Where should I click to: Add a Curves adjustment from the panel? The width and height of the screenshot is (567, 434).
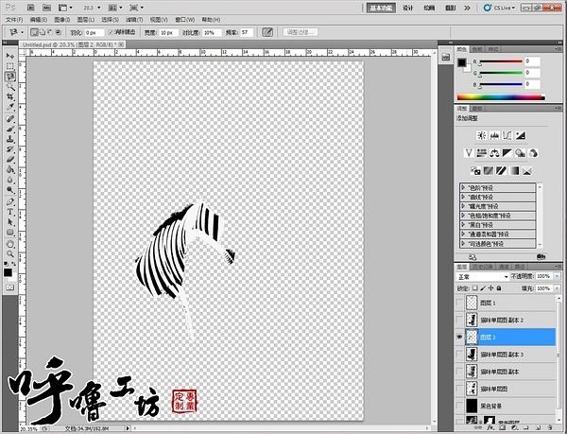(507, 133)
